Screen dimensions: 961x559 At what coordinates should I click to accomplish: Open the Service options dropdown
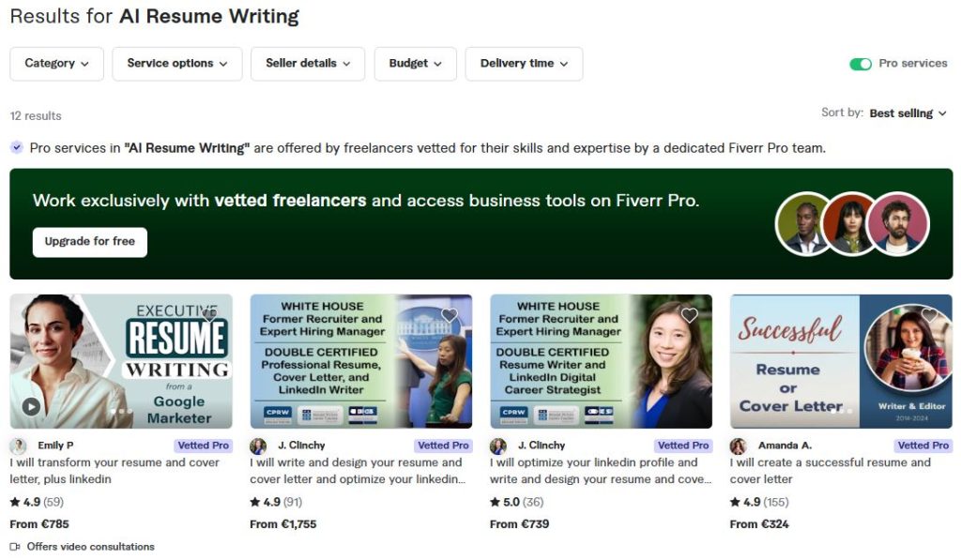(x=177, y=64)
